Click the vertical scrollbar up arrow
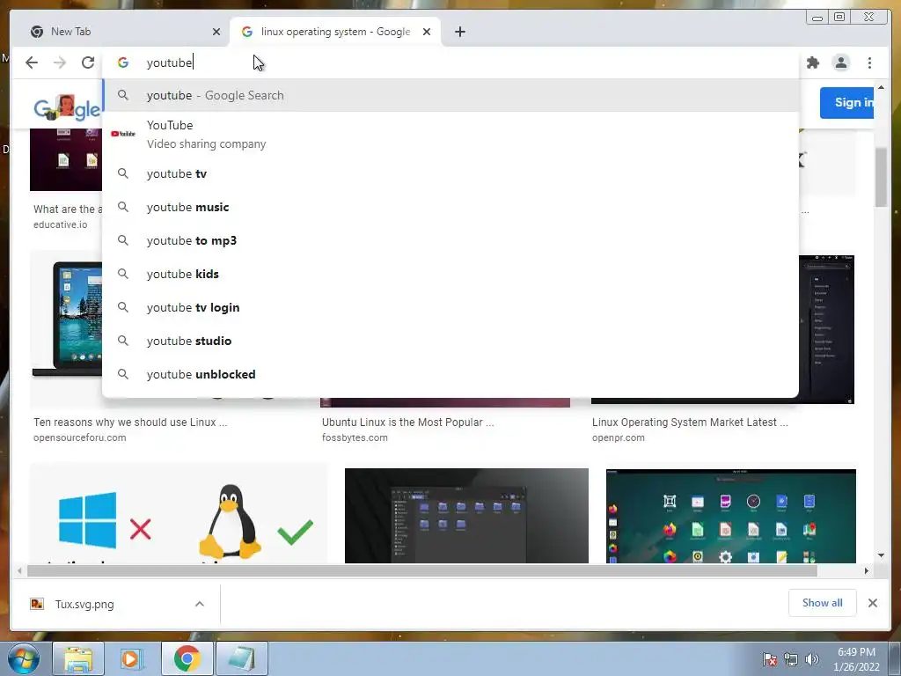This screenshot has width=901, height=676. [x=881, y=87]
